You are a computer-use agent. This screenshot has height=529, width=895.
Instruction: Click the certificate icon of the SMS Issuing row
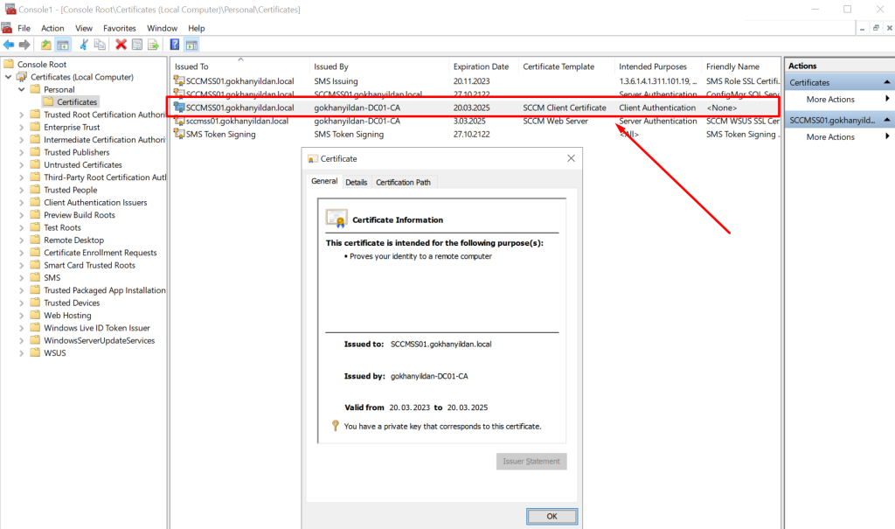click(x=179, y=81)
